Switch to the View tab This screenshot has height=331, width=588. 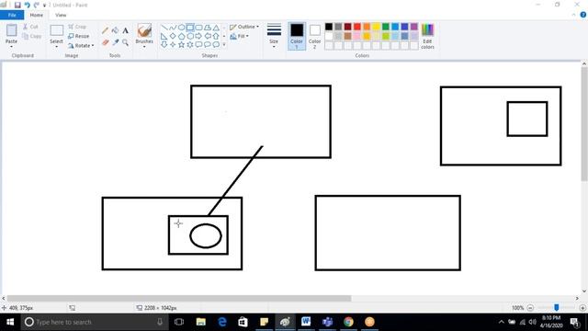[x=61, y=15]
